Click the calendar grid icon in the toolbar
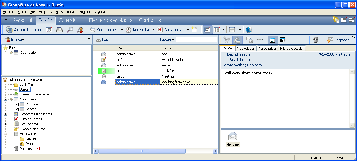This screenshot has width=357, height=161. (232, 30)
